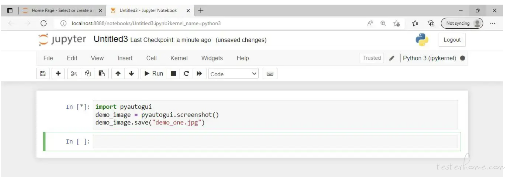The width and height of the screenshot is (506, 177).
Task: Save notebook with the floppy disk icon
Action: point(42,74)
